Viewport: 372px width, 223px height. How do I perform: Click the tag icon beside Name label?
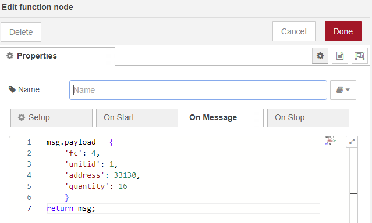pos(12,89)
